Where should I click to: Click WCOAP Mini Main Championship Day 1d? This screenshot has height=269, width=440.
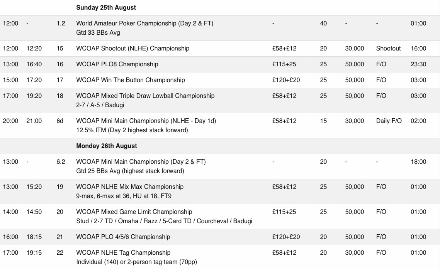click(146, 121)
